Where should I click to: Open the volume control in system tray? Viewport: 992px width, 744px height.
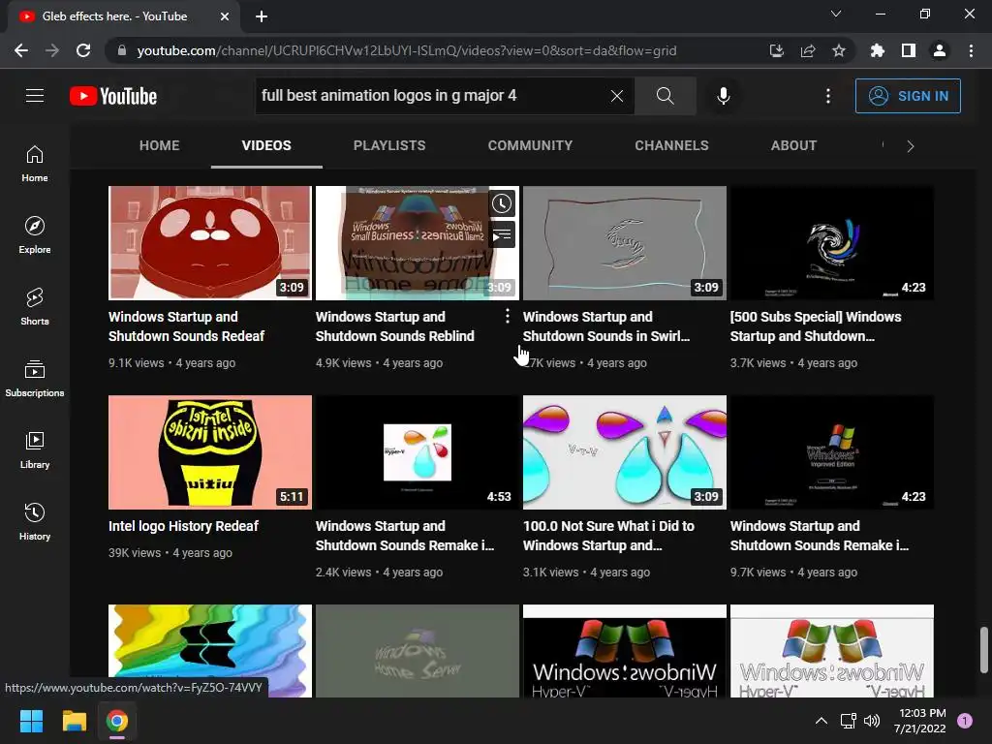873,721
